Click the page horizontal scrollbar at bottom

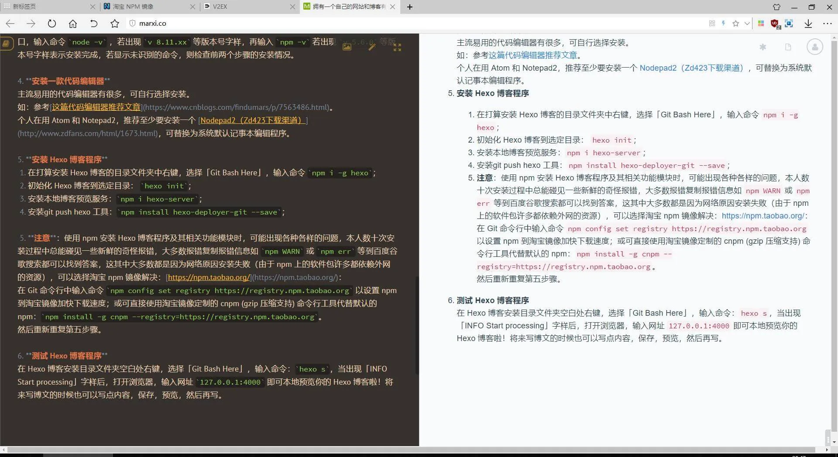tap(411, 450)
